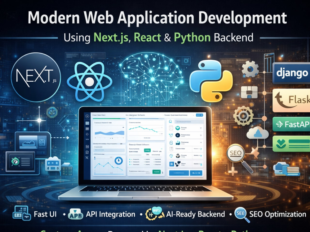
Task: Click the green 'Next.js,' word in subtitle
Action: pos(112,38)
